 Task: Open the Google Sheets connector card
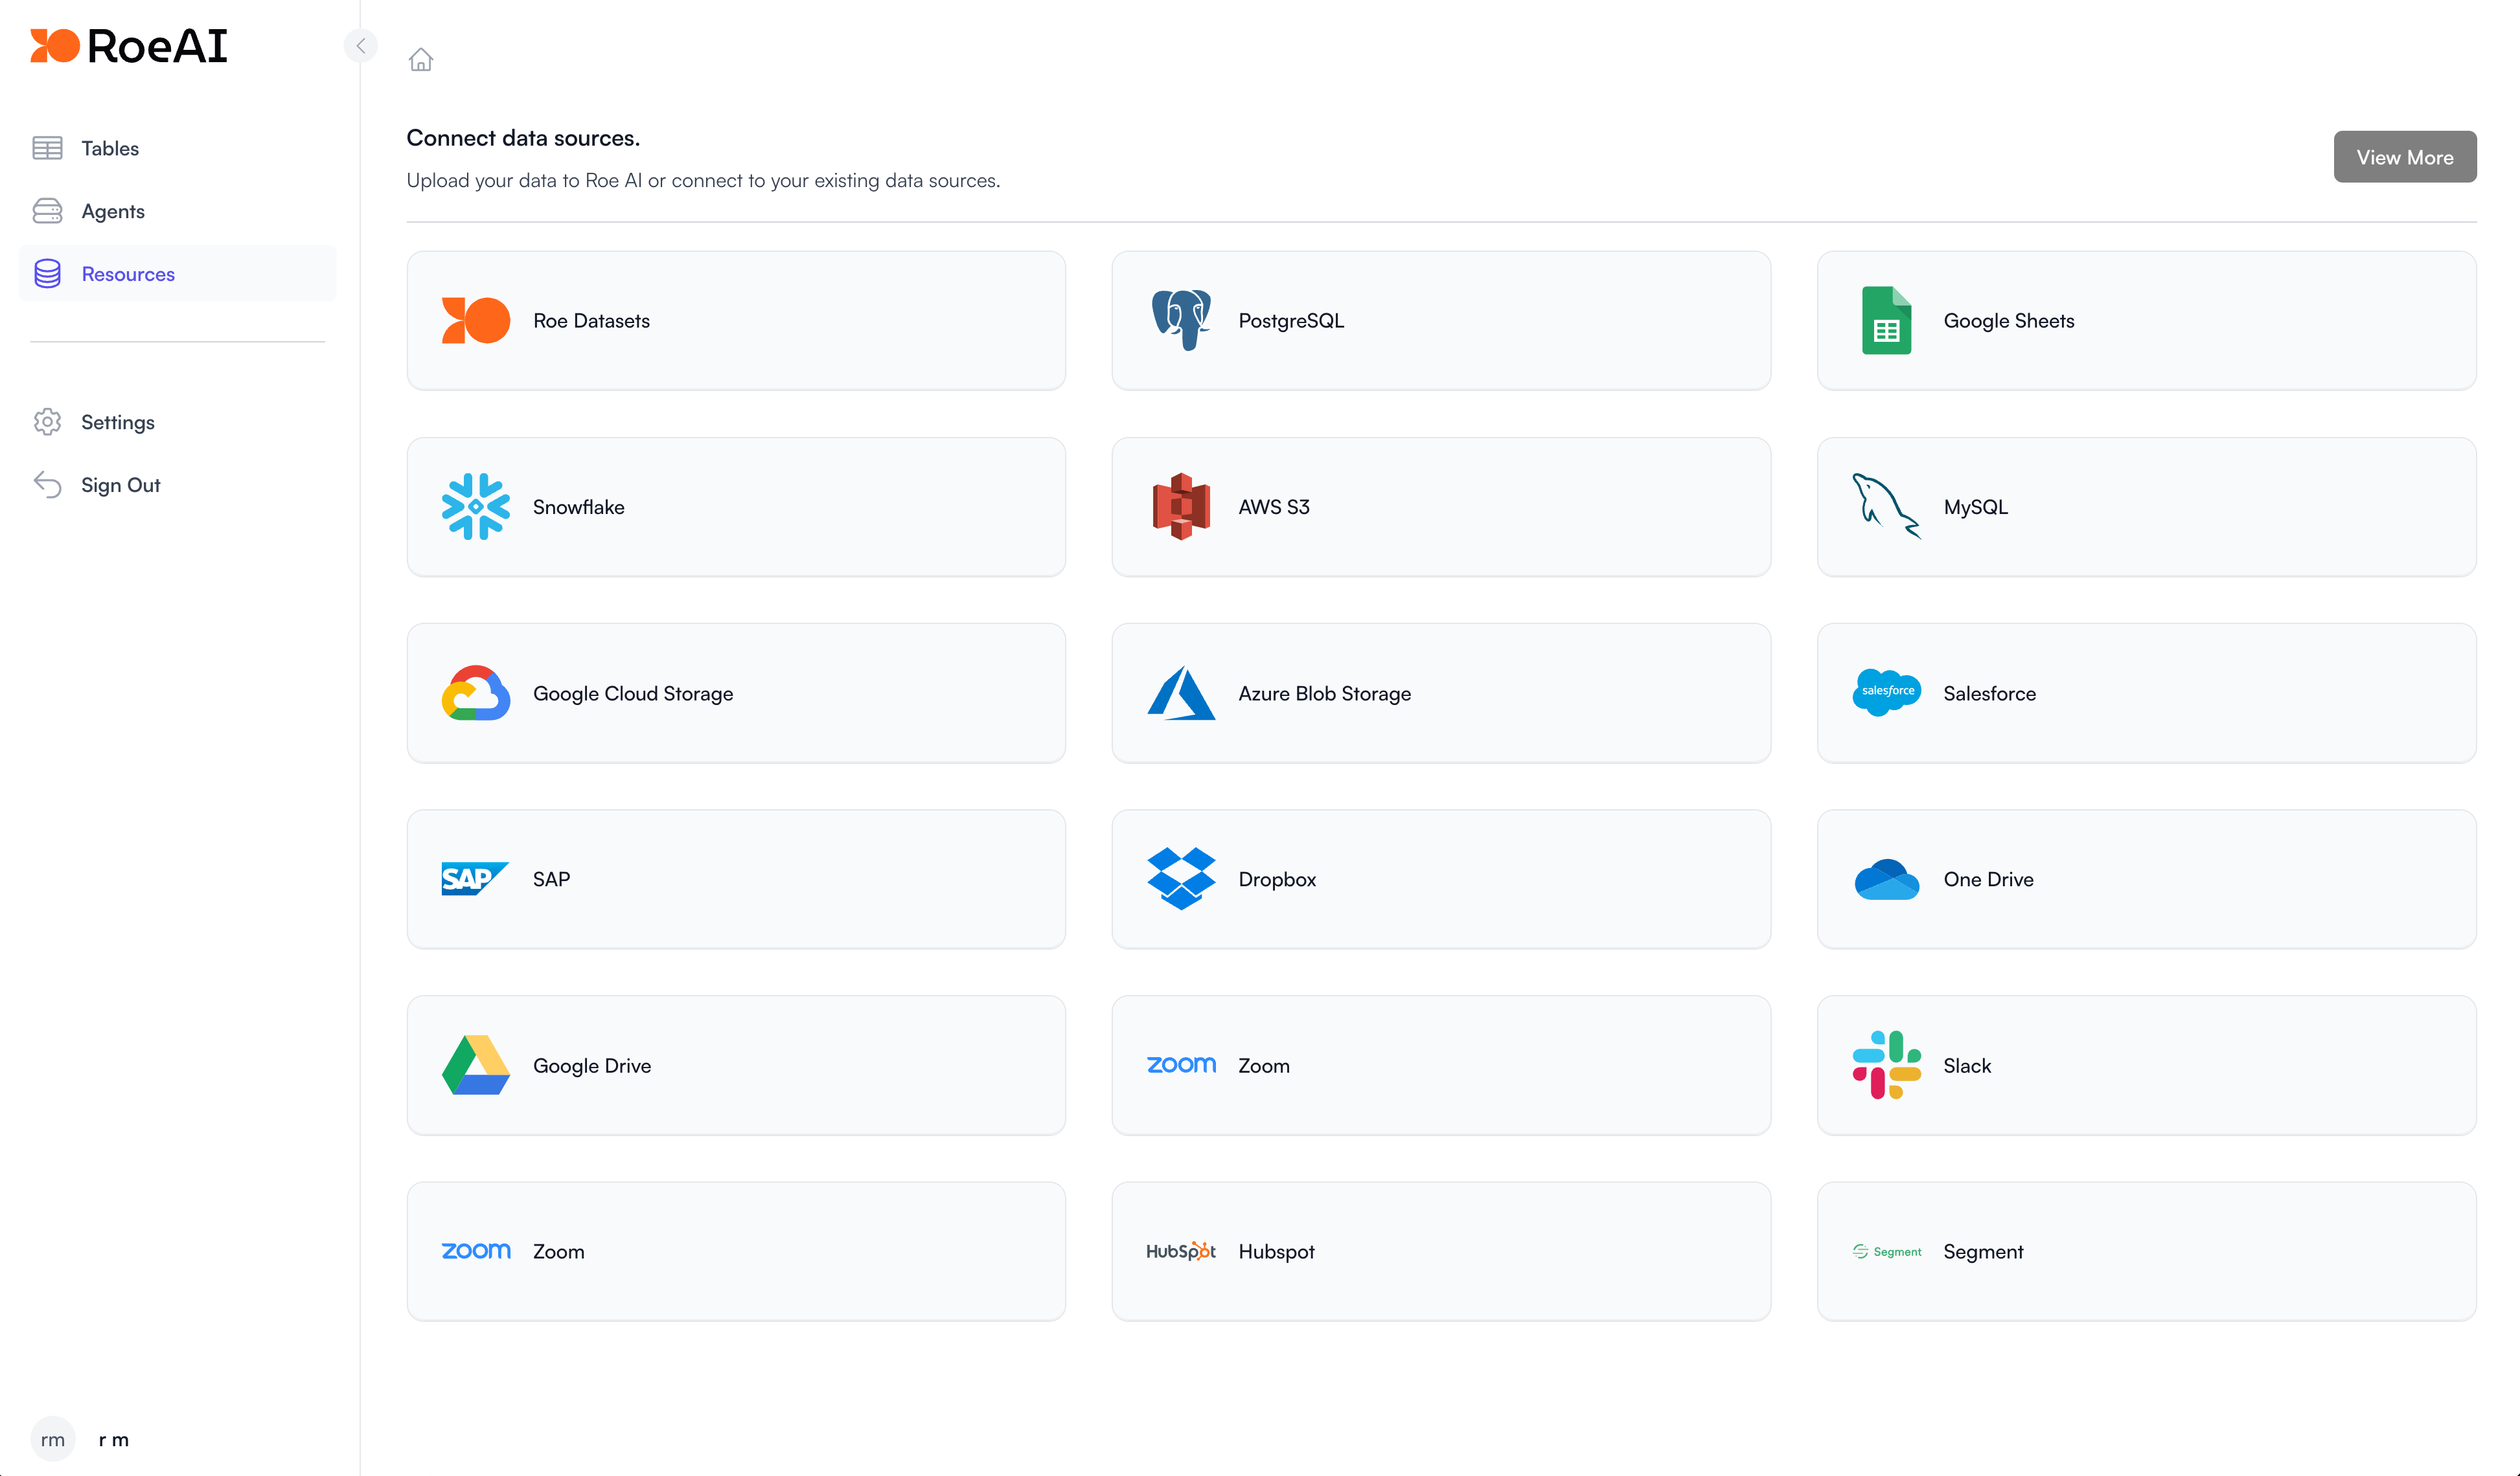[2145, 320]
